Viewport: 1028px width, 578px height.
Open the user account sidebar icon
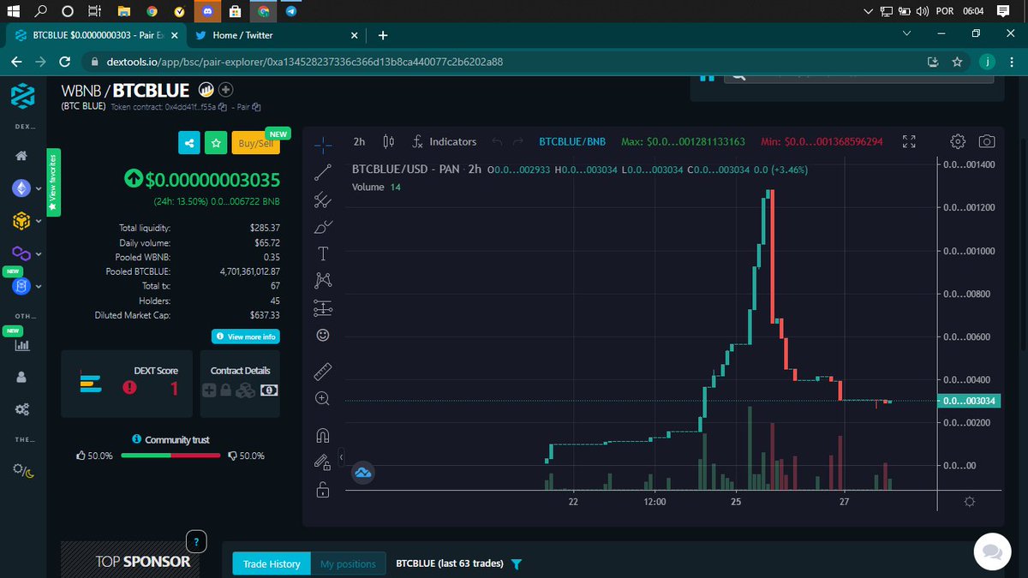coord(22,378)
